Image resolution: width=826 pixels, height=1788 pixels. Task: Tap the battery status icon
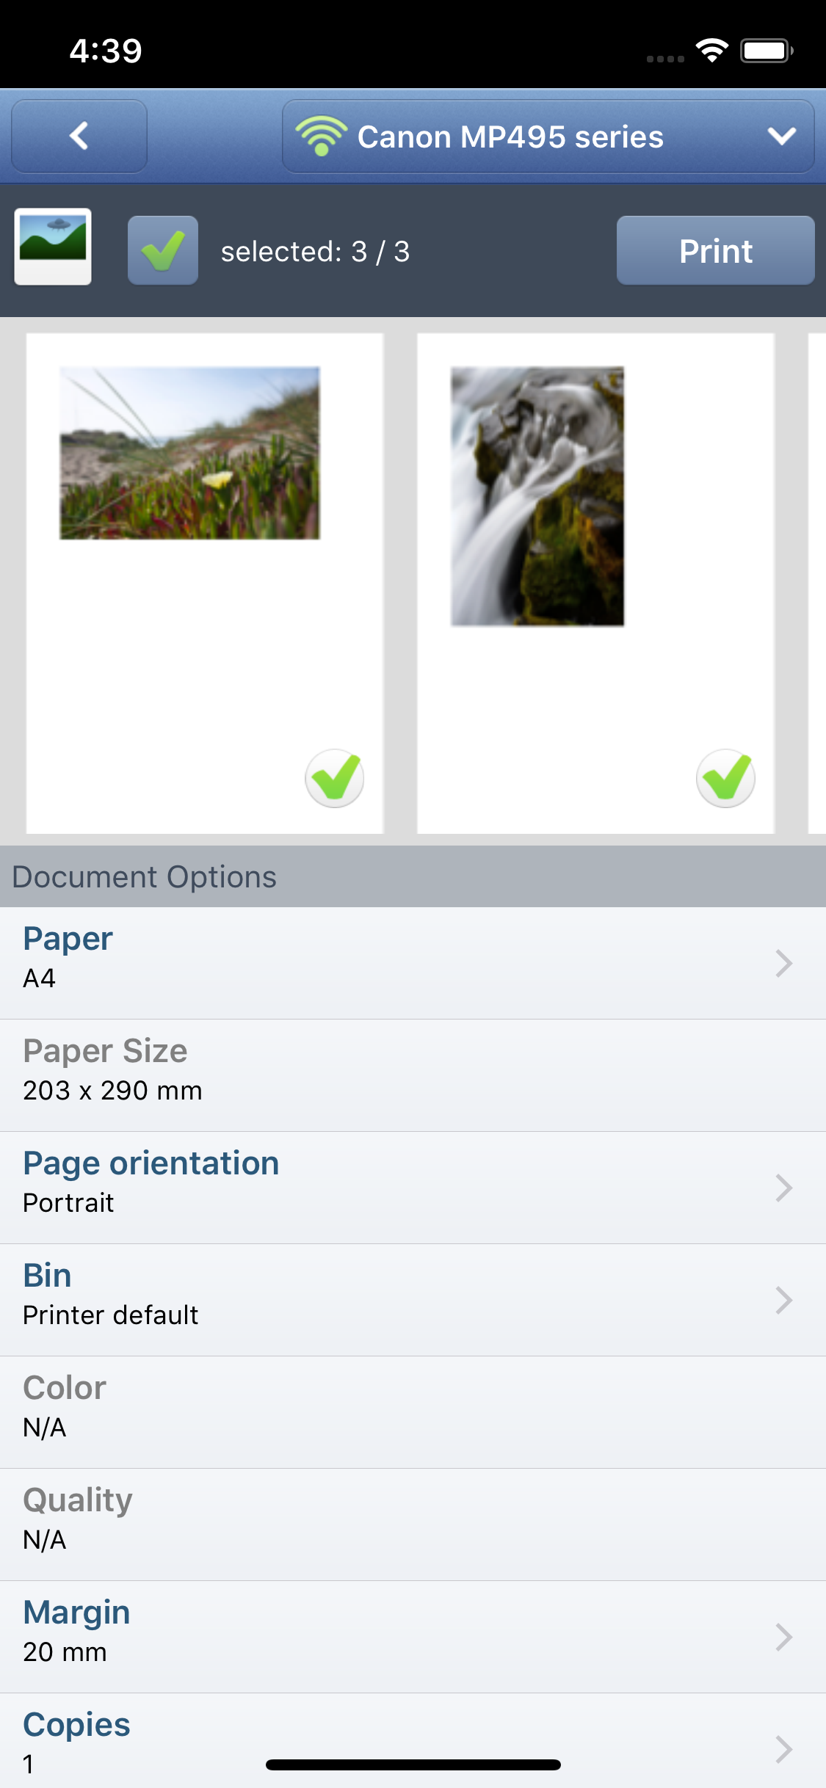point(766,51)
